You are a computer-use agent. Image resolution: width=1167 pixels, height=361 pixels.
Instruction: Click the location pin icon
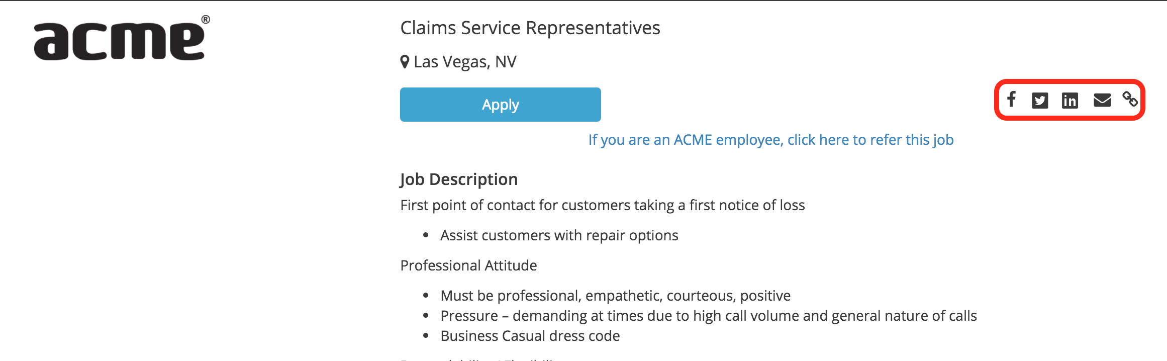pyautogui.click(x=405, y=62)
